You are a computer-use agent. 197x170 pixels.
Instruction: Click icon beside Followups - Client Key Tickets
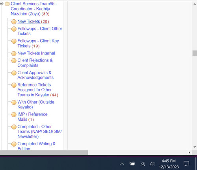click(14, 41)
